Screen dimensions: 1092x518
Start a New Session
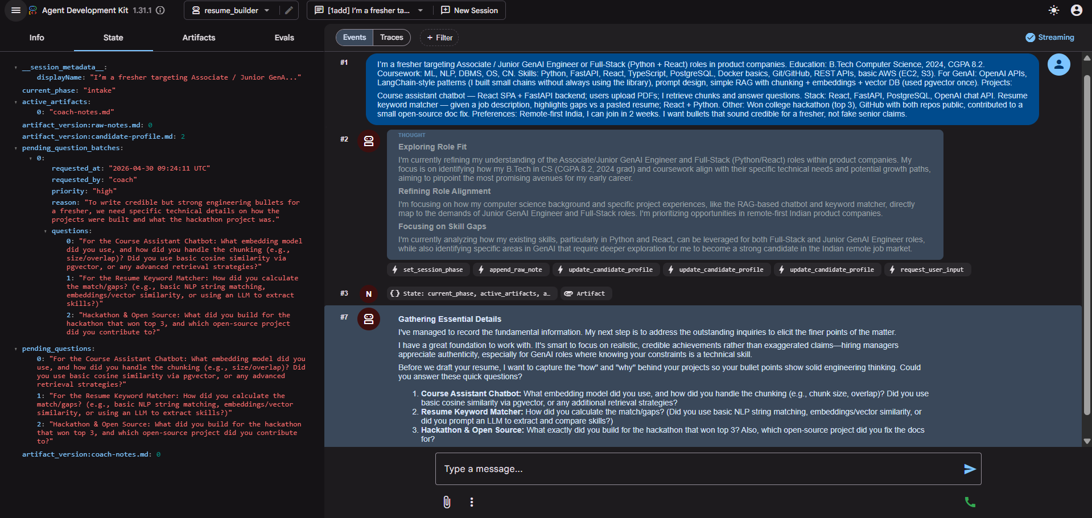(469, 10)
